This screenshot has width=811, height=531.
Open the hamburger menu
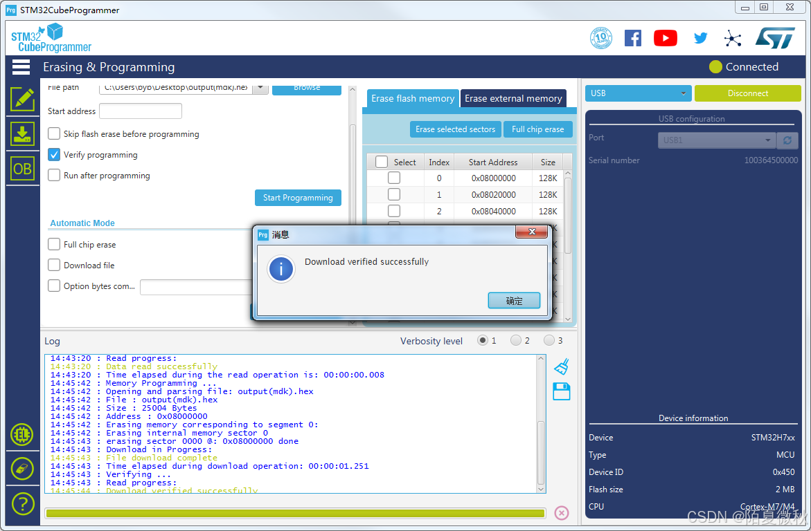click(21, 67)
